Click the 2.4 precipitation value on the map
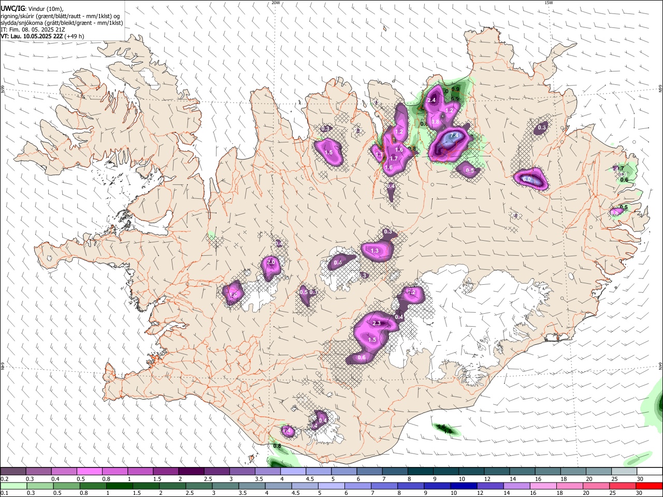Viewport: 663px width, 497px height. [431, 100]
